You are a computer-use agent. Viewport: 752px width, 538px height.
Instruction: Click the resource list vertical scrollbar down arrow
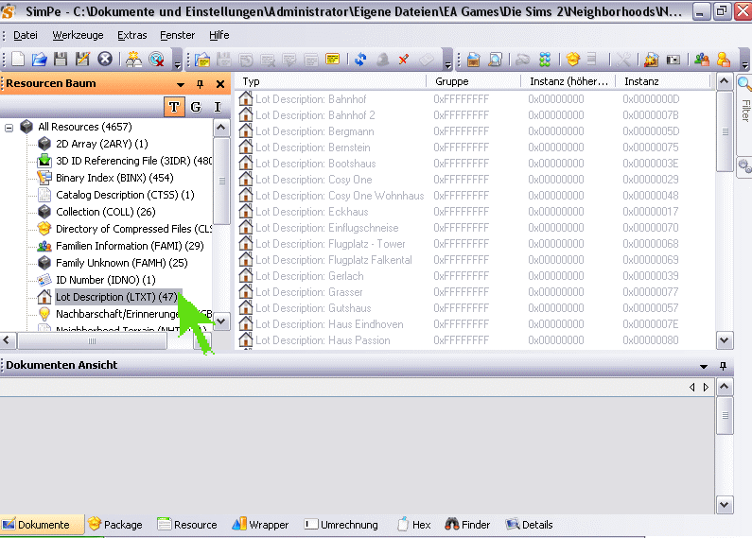(x=725, y=340)
